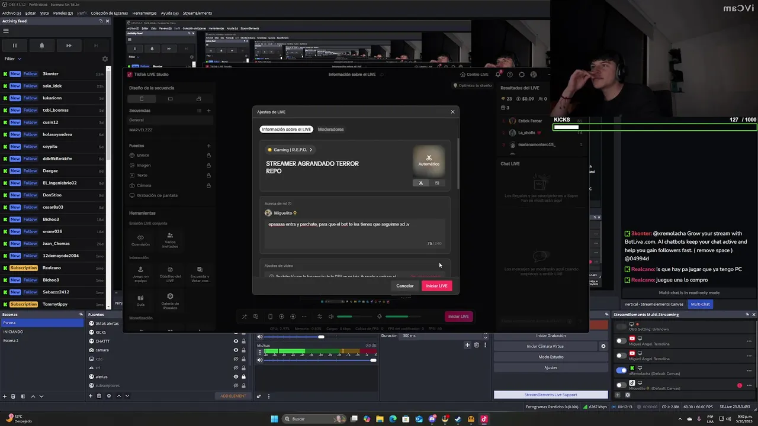The width and height of the screenshot is (758, 426).
Task: Pause the Activity feed
Action: coord(15,46)
